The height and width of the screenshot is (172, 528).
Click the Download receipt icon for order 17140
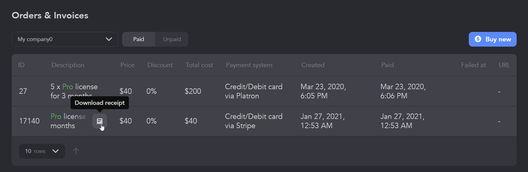(100, 121)
